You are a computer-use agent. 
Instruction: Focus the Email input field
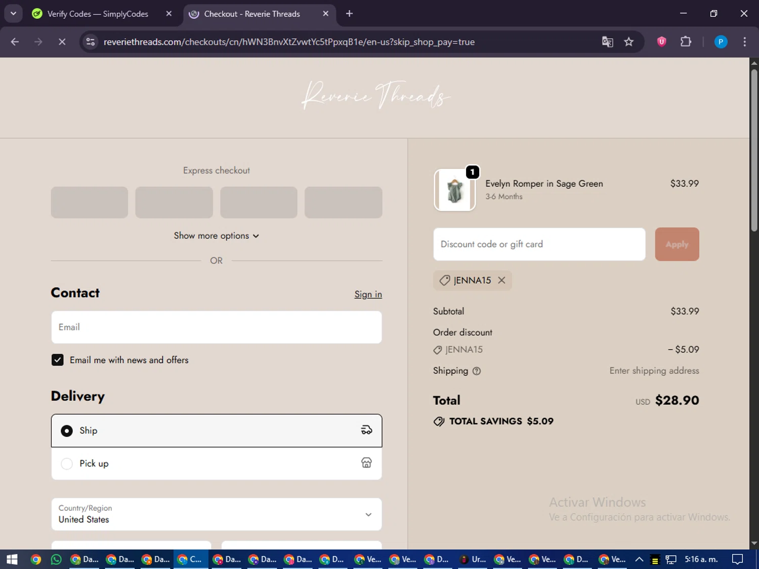pyautogui.click(x=217, y=327)
